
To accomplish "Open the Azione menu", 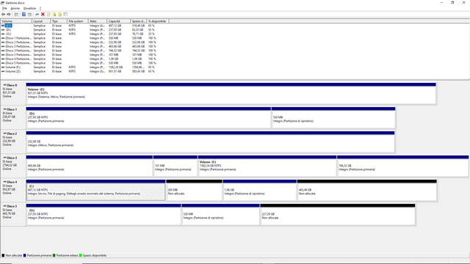I will coord(15,8).
